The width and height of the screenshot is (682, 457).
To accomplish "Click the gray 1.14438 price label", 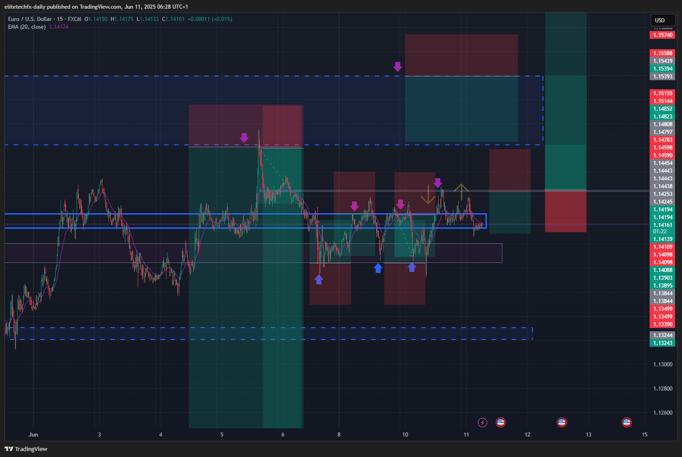I will pyautogui.click(x=662, y=186).
